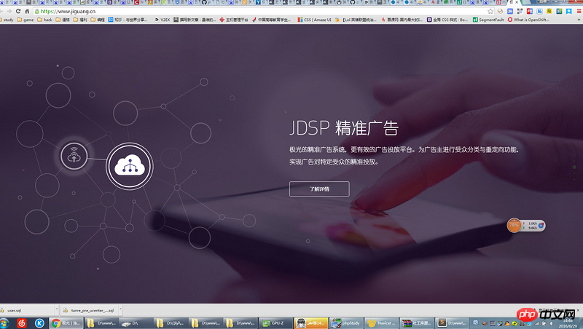Screen dimensions: 583x329
Task: Open the 主机管理平台 bookmark
Action: point(234,20)
